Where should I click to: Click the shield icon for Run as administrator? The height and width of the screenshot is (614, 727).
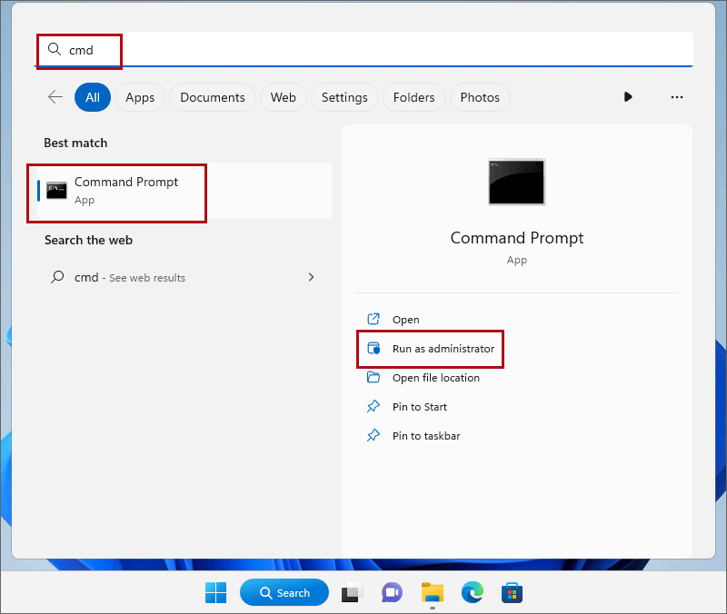click(373, 348)
